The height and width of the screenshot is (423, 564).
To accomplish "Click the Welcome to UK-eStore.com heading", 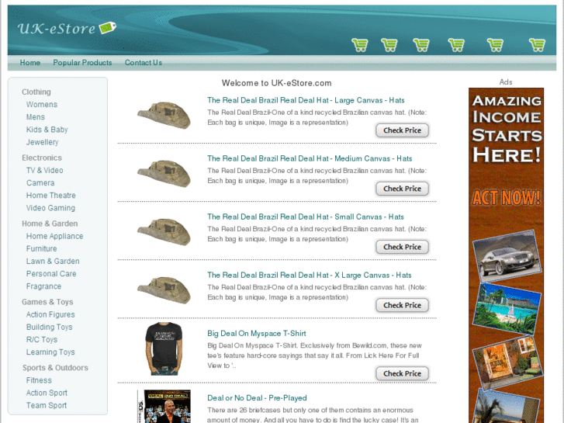I will tap(277, 83).
